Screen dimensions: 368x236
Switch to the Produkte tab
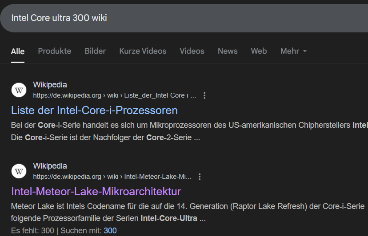click(55, 51)
